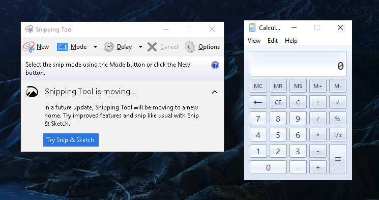Click the decimal point key
The height and width of the screenshot is (200, 379).
tap(298, 167)
